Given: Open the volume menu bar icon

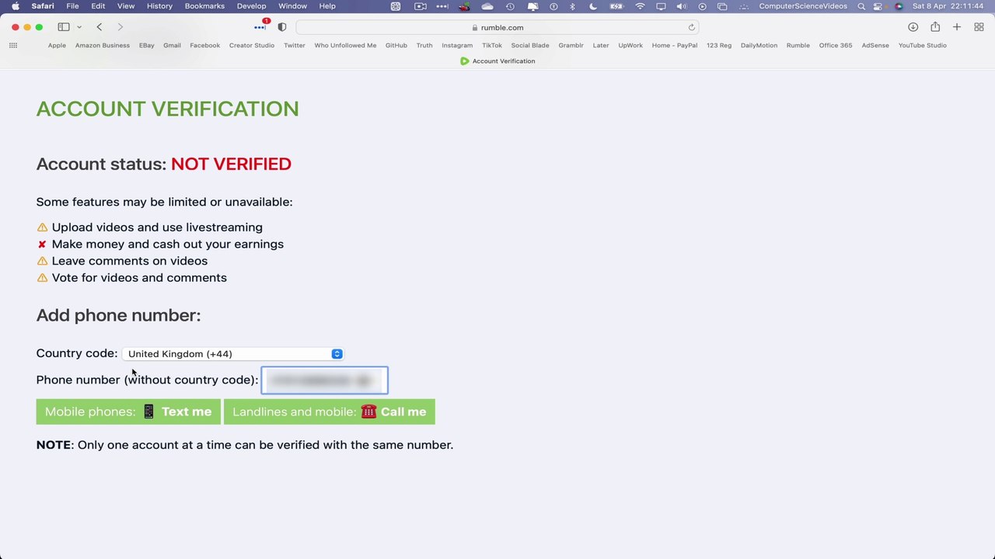Looking at the screenshot, I should pyautogui.click(x=682, y=6).
